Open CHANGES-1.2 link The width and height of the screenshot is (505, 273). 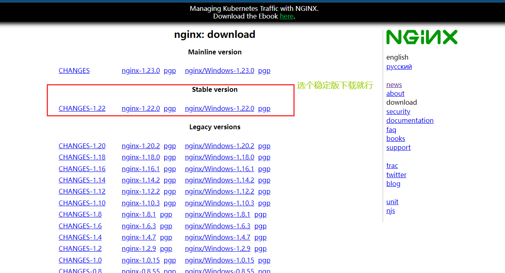pyautogui.click(x=80, y=248)
